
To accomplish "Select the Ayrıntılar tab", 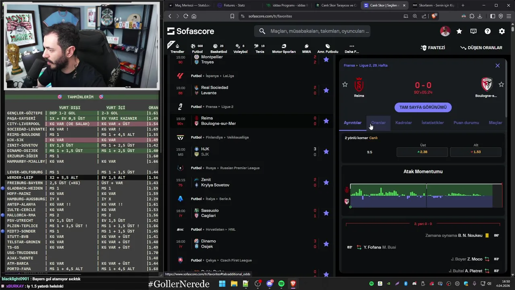I will (x=352, y=123).
